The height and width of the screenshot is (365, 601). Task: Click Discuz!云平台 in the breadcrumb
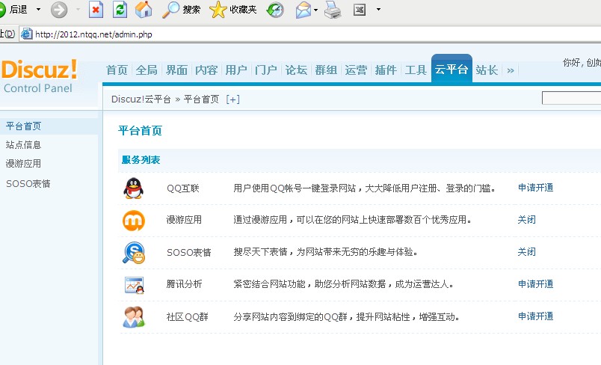[x=141, y=99]
